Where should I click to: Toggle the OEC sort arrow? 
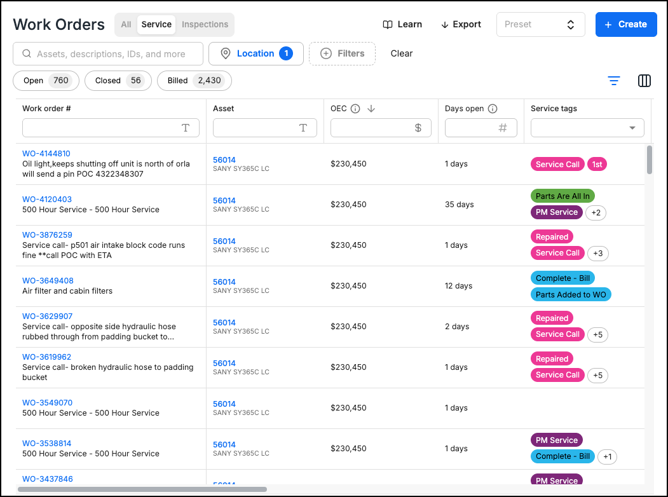point(371,109)
